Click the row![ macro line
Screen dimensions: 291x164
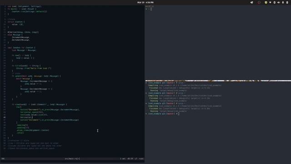coord(19,107)
